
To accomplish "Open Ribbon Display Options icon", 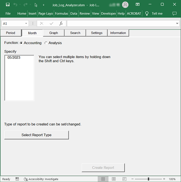I will [138, 5].
